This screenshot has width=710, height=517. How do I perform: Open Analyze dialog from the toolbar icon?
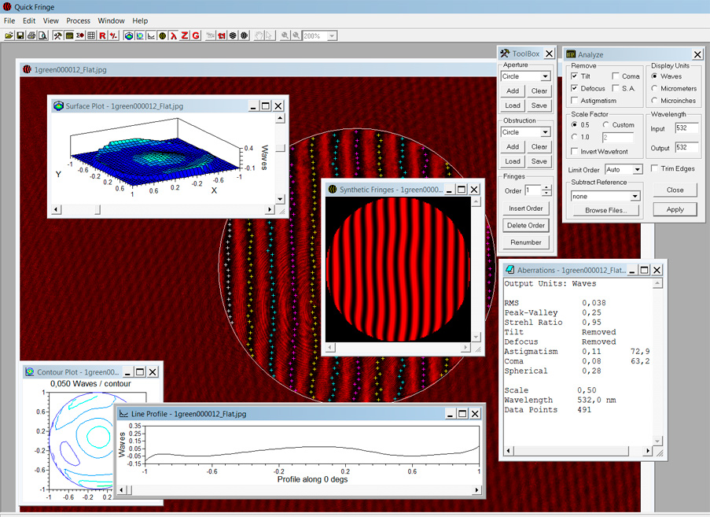[x=69, y=35]
